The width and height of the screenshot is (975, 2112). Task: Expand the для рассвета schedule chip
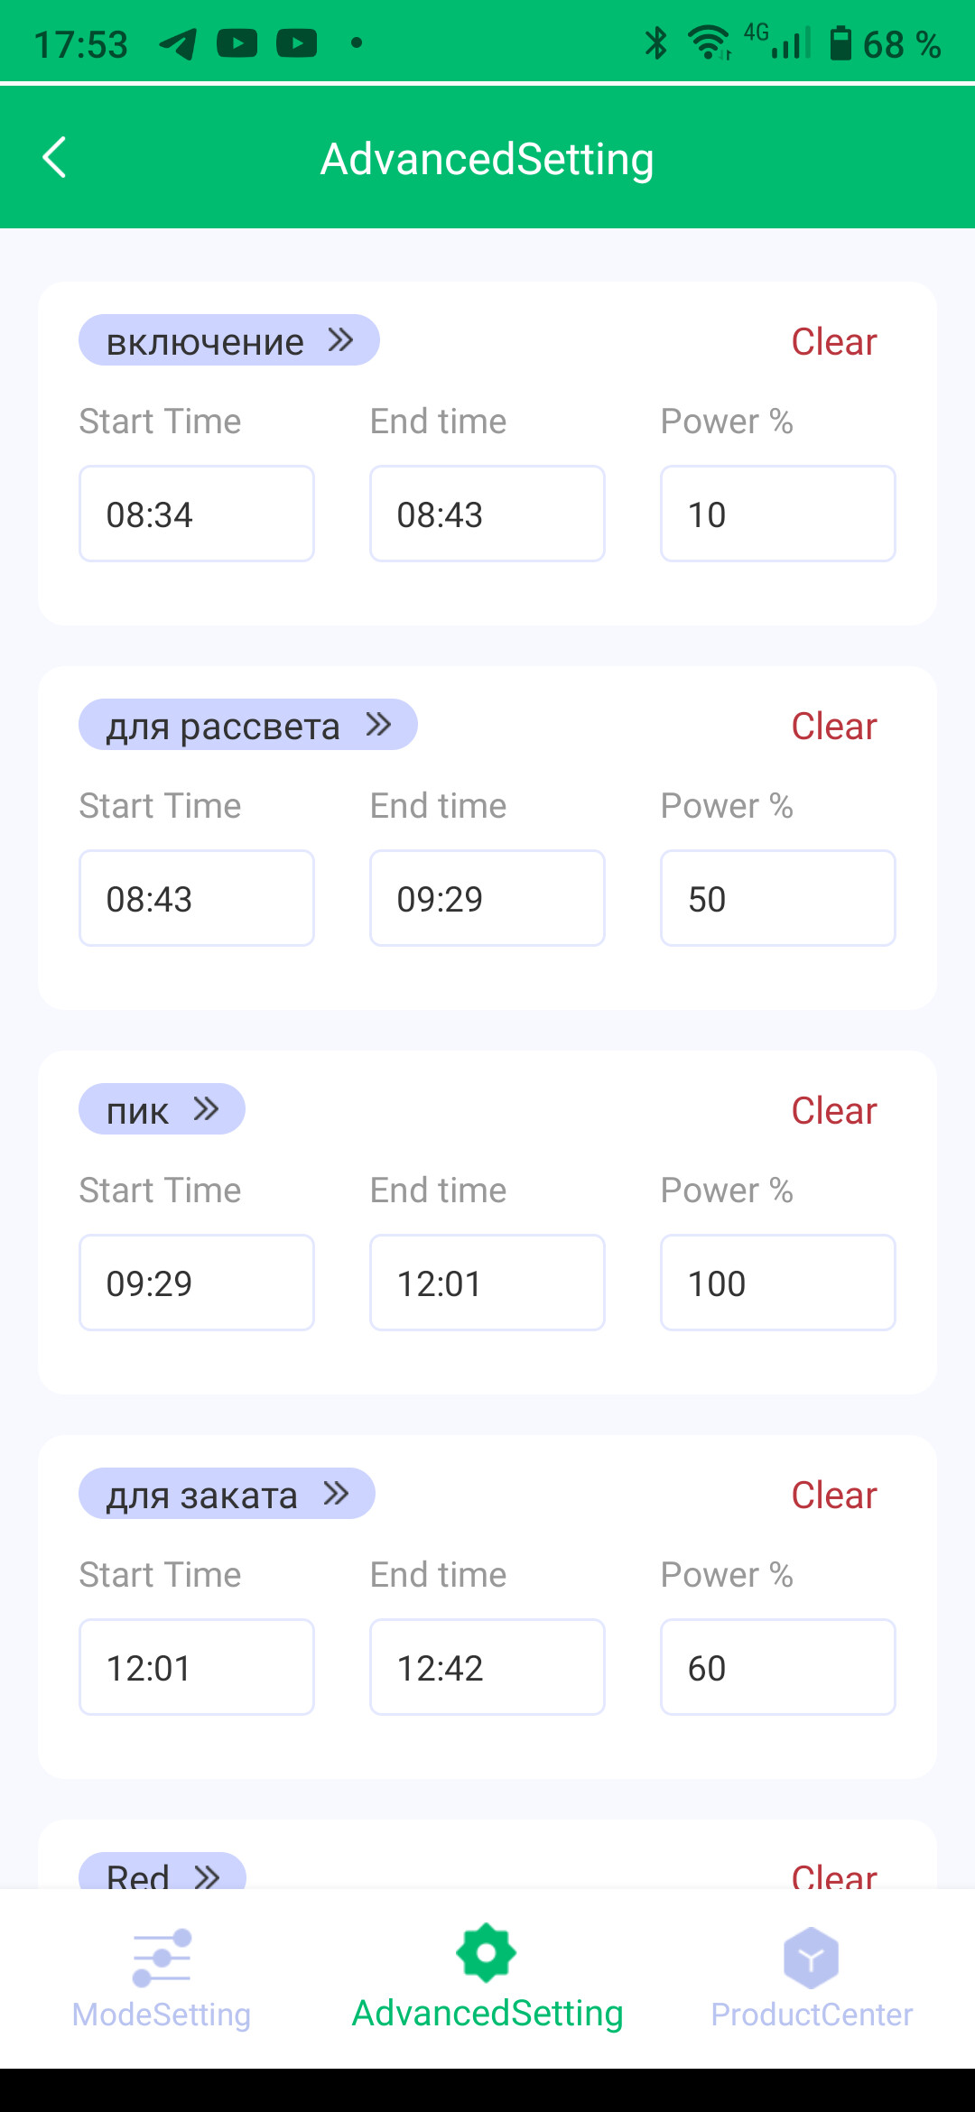248,726
